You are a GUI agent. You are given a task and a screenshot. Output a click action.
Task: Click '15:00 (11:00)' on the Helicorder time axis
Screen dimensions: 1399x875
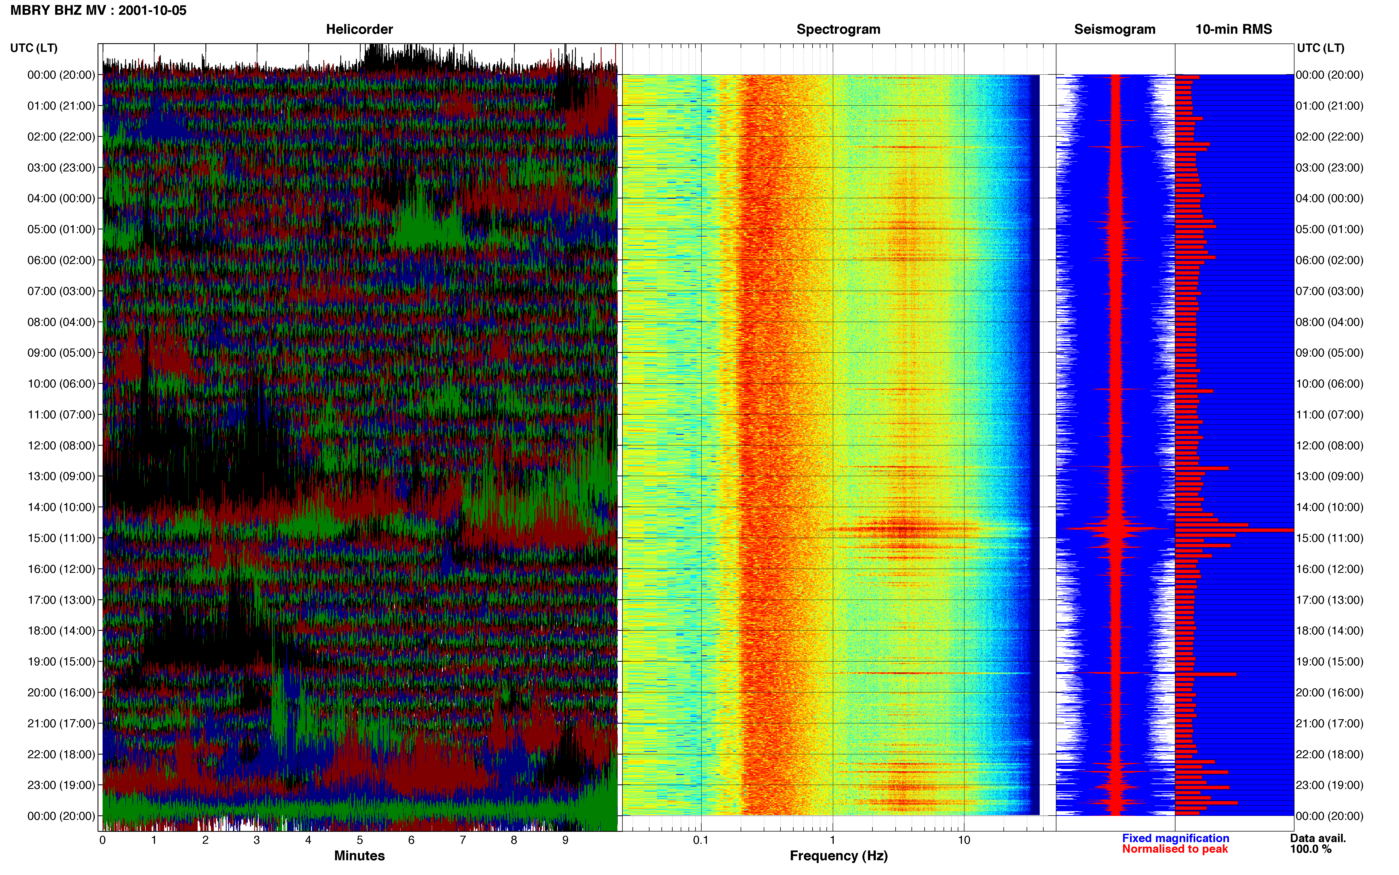[61, 538]
